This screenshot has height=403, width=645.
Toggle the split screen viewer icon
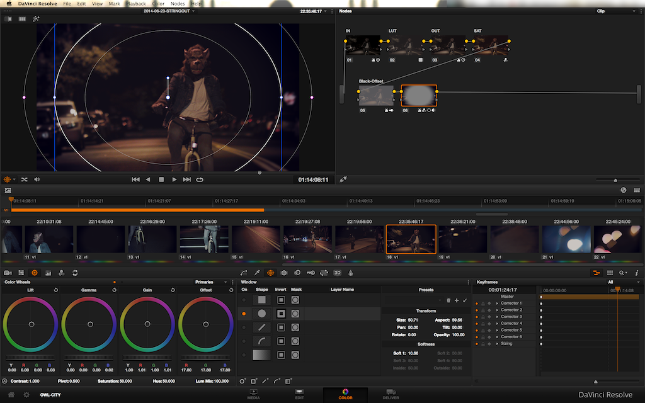(22, 19)
